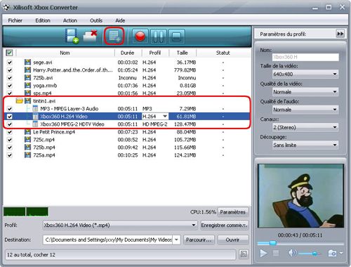The height and width of the screenshot is (267, 351).
Task: Click the file icon of Harry.Potter row
Action: (x=27, y=70)
